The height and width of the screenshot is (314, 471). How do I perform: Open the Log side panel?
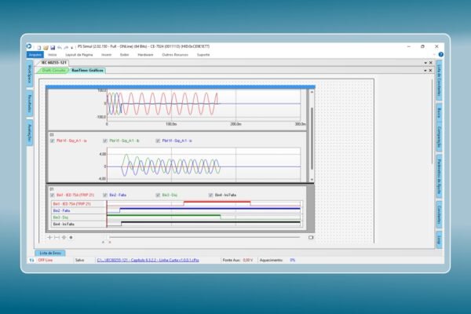coord(439,239)
